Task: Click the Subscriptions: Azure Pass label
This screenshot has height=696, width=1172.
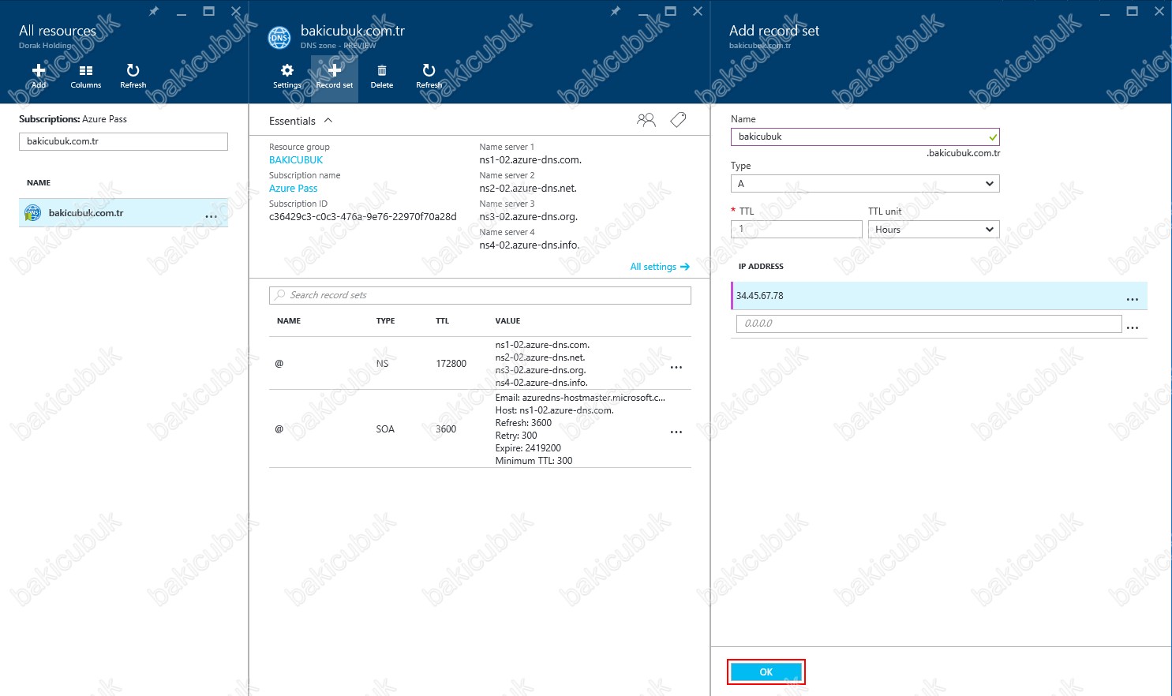Action: (73, 119)
